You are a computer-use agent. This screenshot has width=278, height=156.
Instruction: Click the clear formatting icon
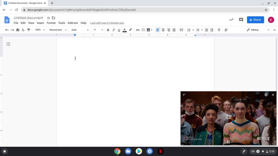(x=219, y=30)
